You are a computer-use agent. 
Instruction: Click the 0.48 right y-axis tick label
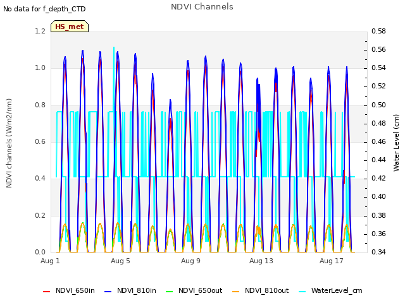click(x=378, y=124)
